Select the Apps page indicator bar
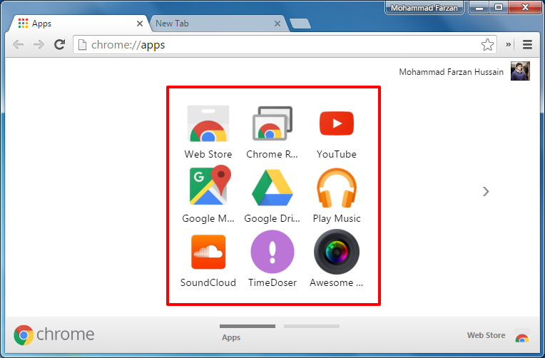This screenshot has width=545, height=358. [247, 326]
